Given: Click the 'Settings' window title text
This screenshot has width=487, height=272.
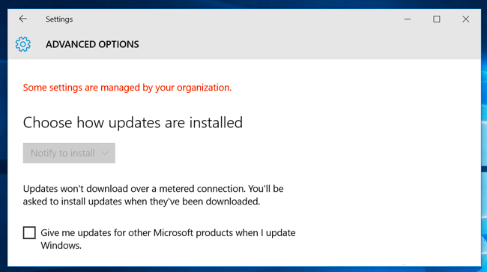Looking at the screenshot, I should (59, 19).
